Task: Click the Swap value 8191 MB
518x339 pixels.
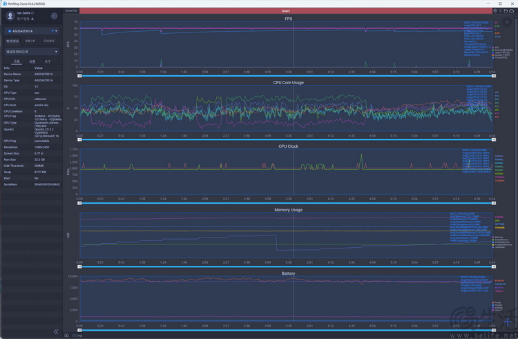Action: (40, 172)
